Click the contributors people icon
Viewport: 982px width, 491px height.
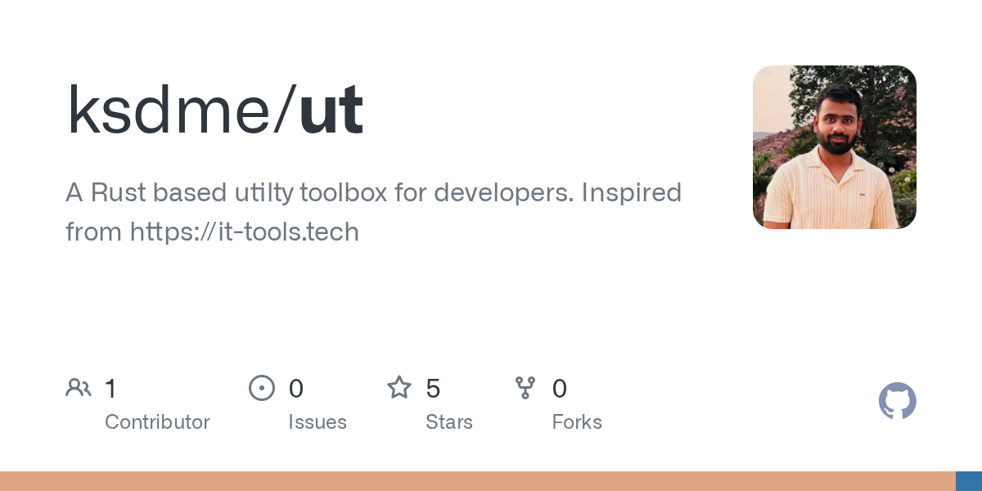click(x=79, y=388)
